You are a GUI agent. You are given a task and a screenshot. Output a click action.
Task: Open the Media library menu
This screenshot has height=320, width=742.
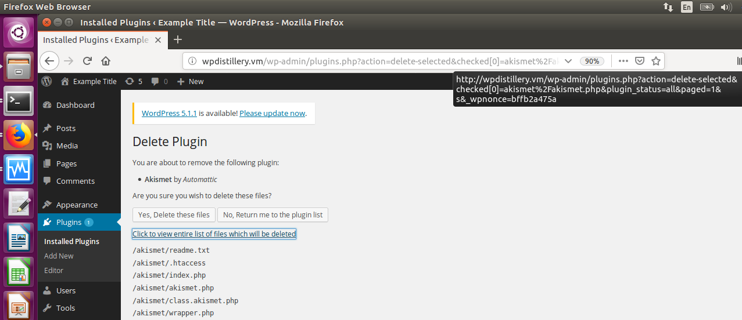[79, 146]
